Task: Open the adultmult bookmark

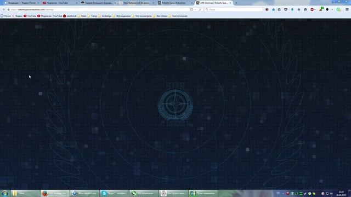Action: (70, 16)
